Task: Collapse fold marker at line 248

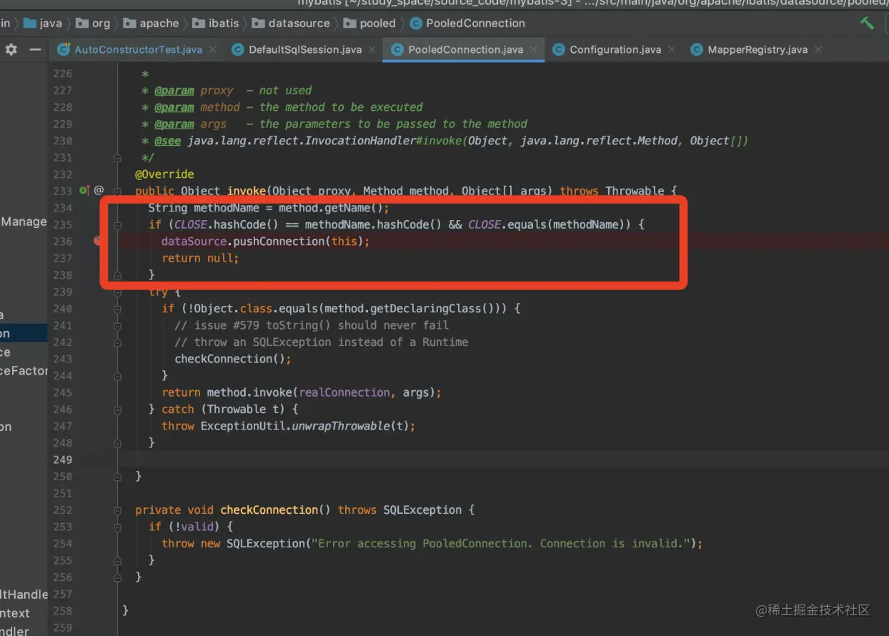Action: click(x=118, y=442)
